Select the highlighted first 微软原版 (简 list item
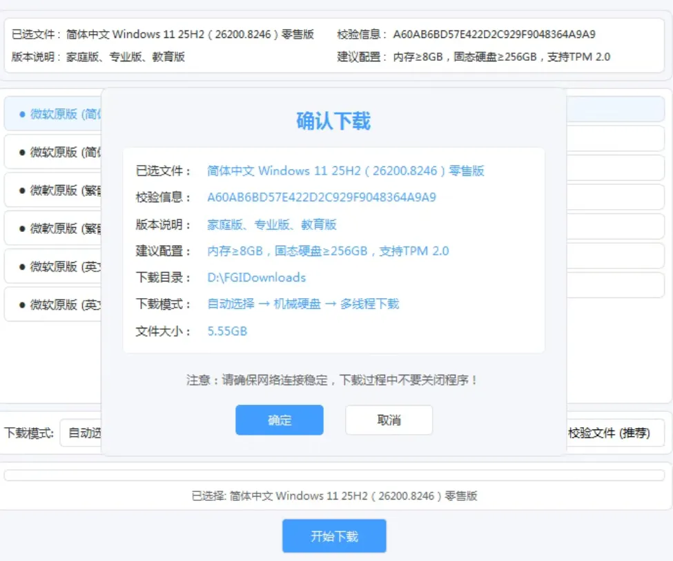 [x=53, y=114]
